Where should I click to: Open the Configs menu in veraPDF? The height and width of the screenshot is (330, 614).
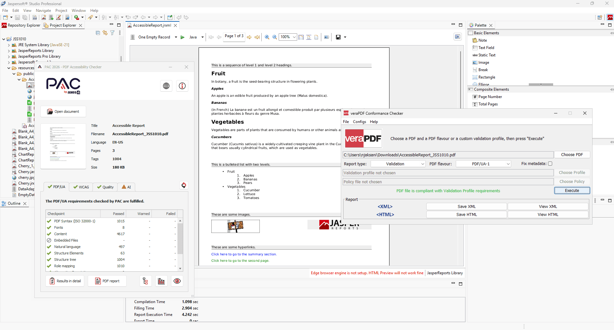click(x=359, y=122)
